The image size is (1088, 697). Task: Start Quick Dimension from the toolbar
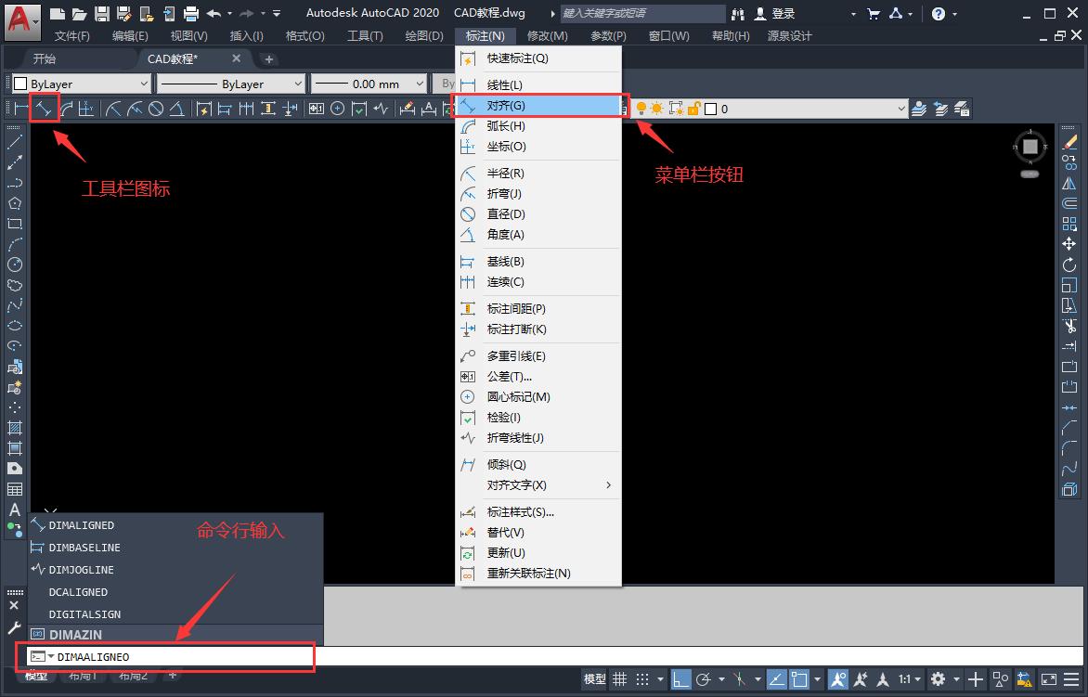pos(204,109)
